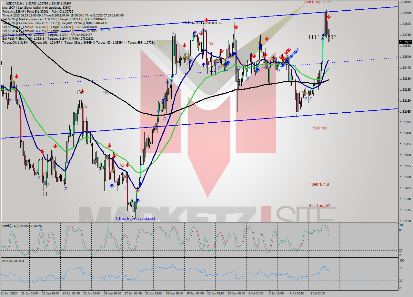Click the 'Sell Entry -23.6' label
413x297 pixels.
click(317, 2)
